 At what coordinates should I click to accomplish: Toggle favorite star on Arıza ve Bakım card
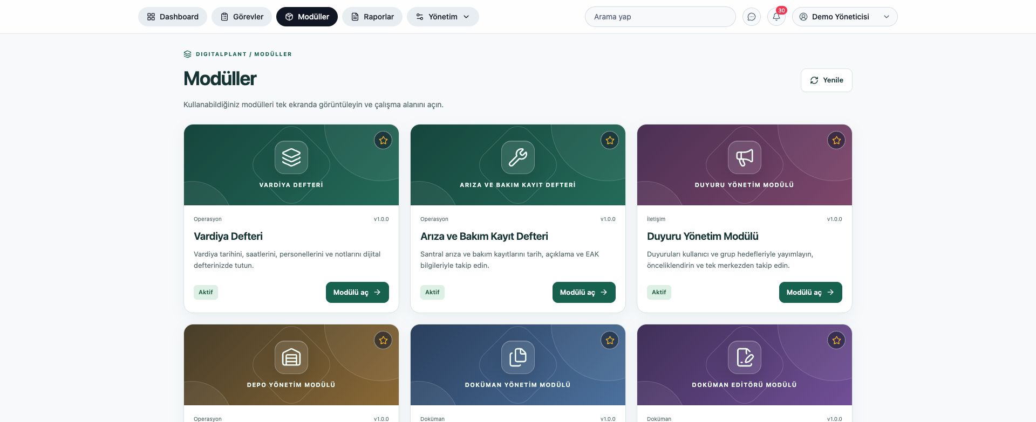click(x=610, y=141)
